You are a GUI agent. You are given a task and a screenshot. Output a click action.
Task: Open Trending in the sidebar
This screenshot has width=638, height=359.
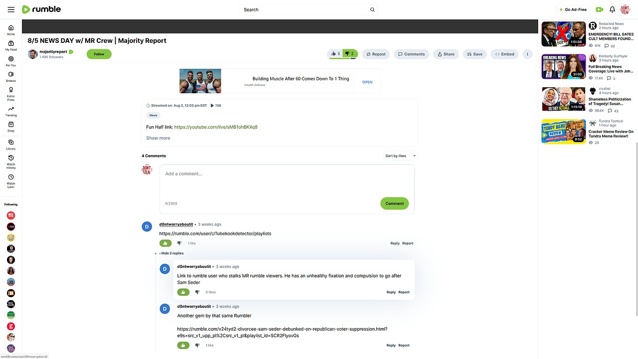click(x=11, y=111)
